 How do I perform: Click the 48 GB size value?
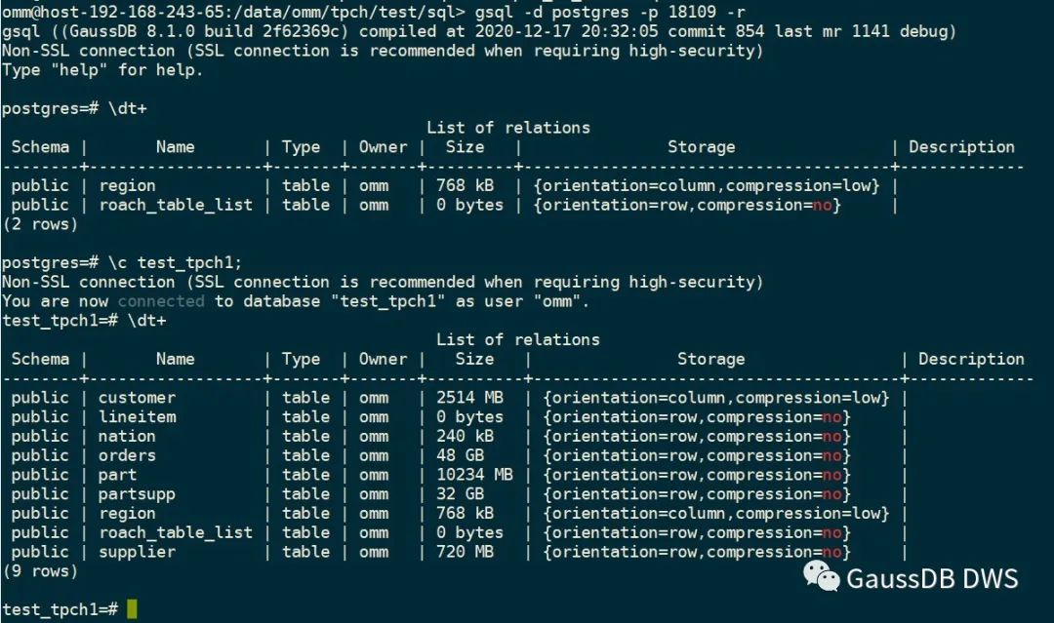[x=461, y=455]
